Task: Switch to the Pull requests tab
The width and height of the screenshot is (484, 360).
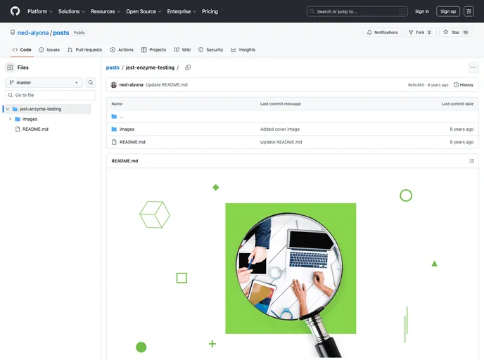Action: pyautogui.click(x=84, y=50)
